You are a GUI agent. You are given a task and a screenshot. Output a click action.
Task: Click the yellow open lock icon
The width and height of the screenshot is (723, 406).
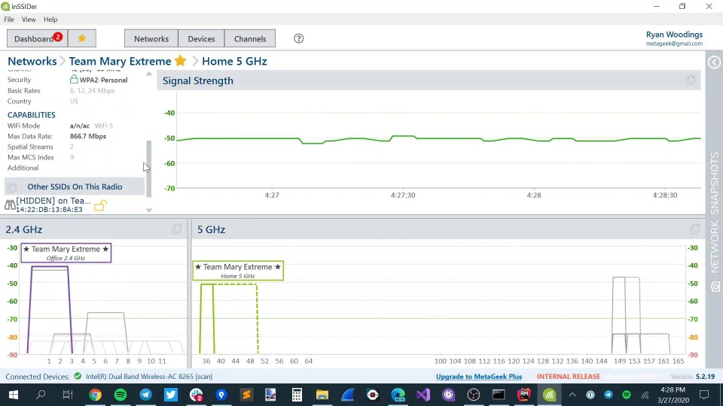[100, 205]
